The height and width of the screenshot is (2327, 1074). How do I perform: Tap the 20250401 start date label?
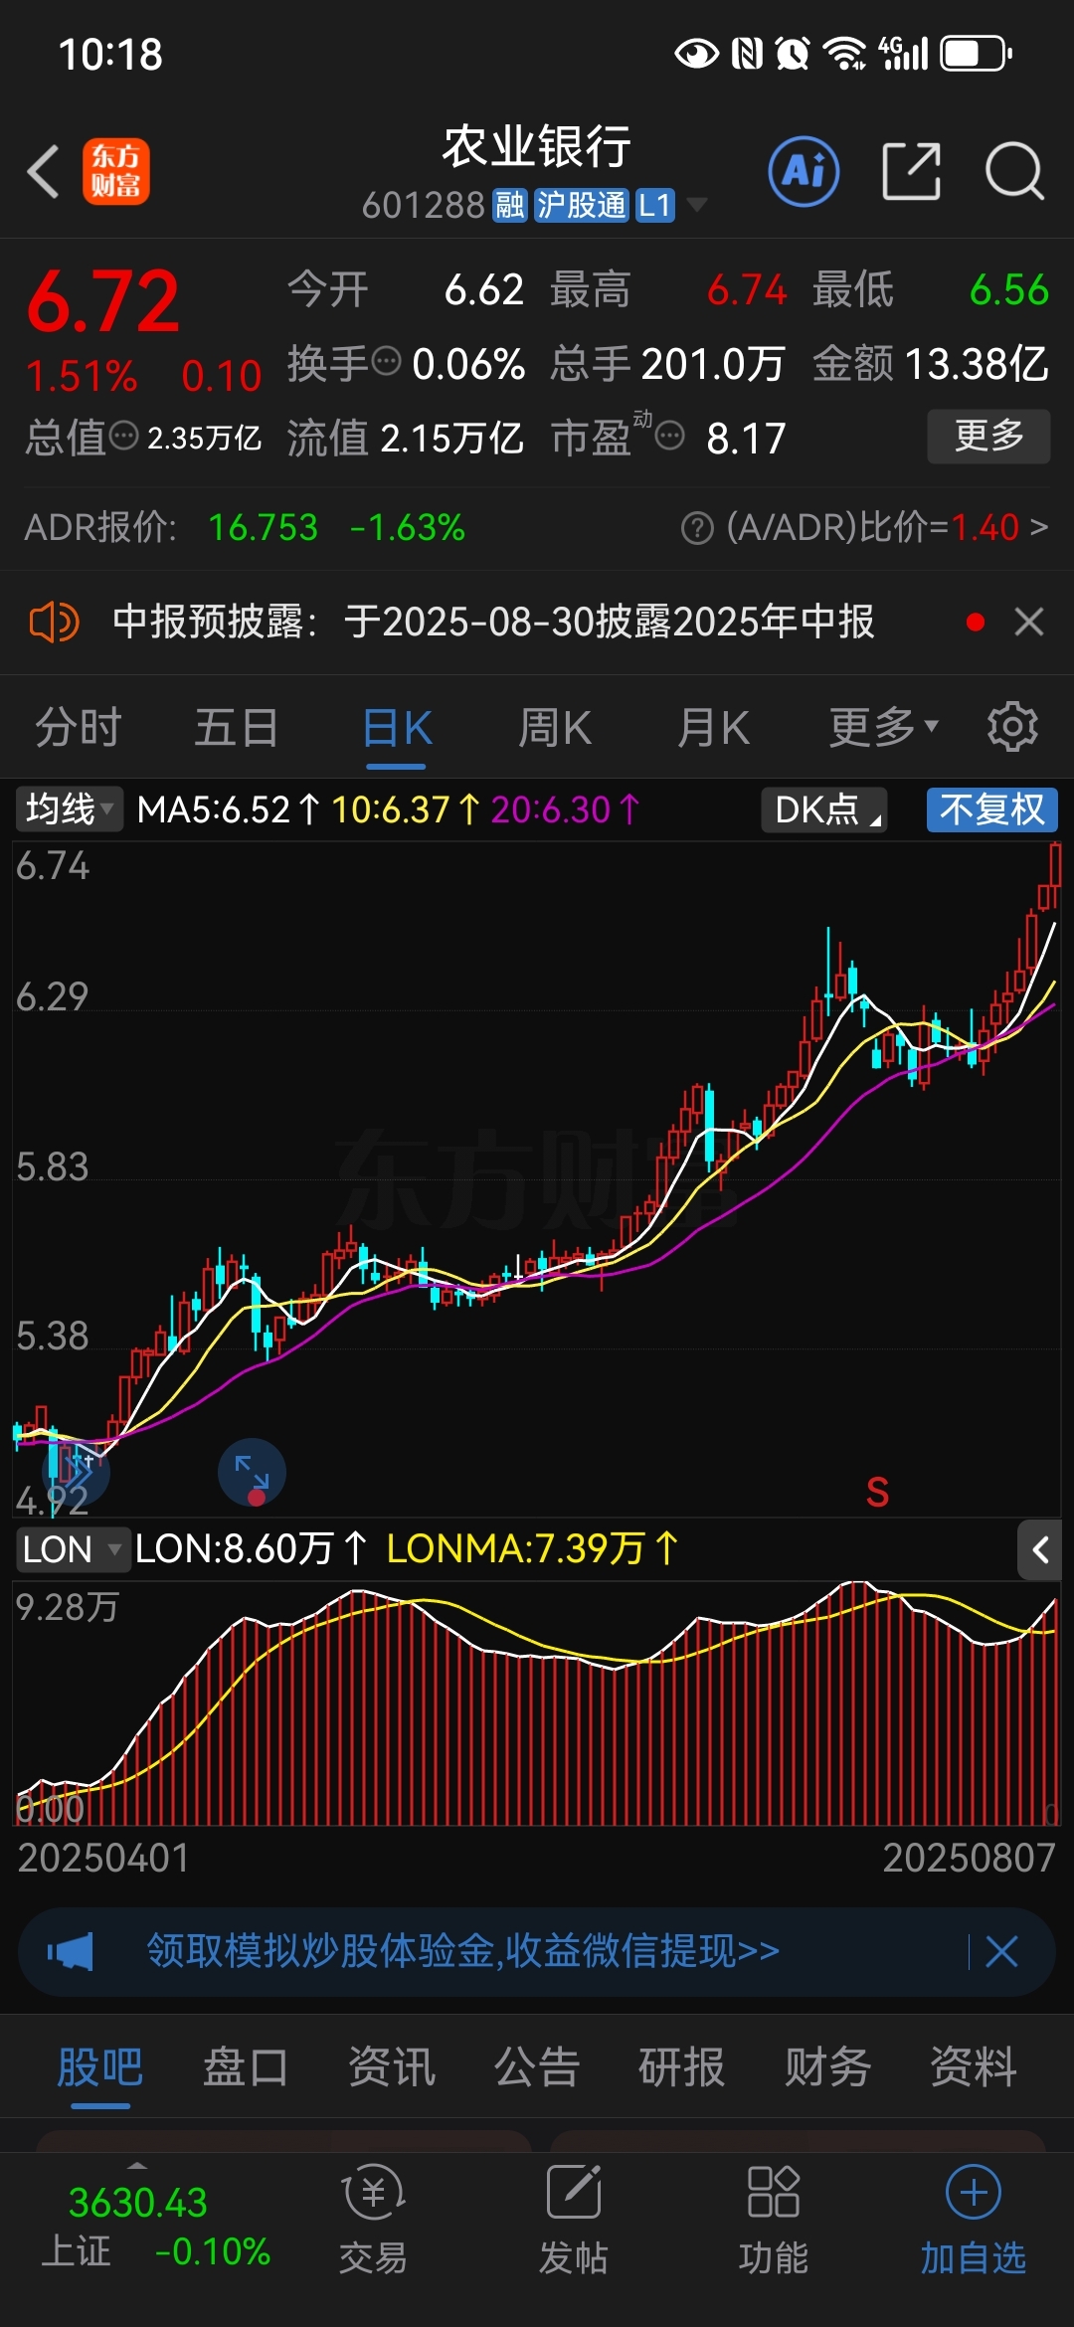(103, 1858)
